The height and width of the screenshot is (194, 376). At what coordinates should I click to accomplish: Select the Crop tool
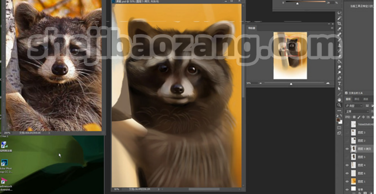[x=339, y=23]
